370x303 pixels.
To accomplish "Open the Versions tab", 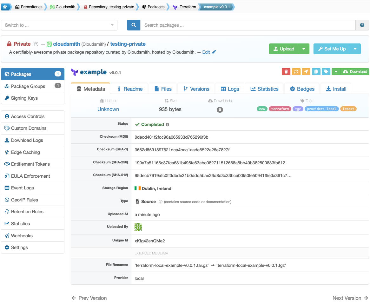I will pyautogui.click(x=196, y=89).
